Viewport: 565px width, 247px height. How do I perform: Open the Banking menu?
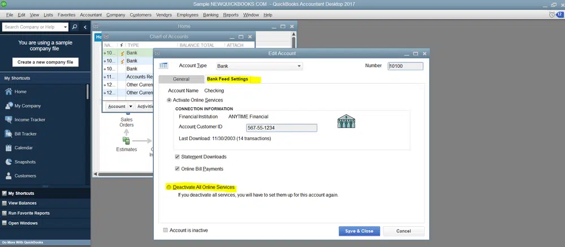pyautogui.click(x=211, y=15)
